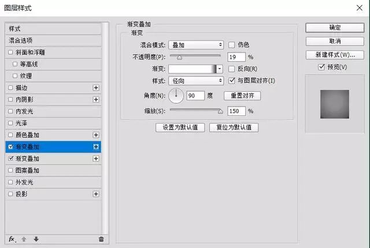
Task: Enable the 等高线 checkbox
Action: coord(15,64)
